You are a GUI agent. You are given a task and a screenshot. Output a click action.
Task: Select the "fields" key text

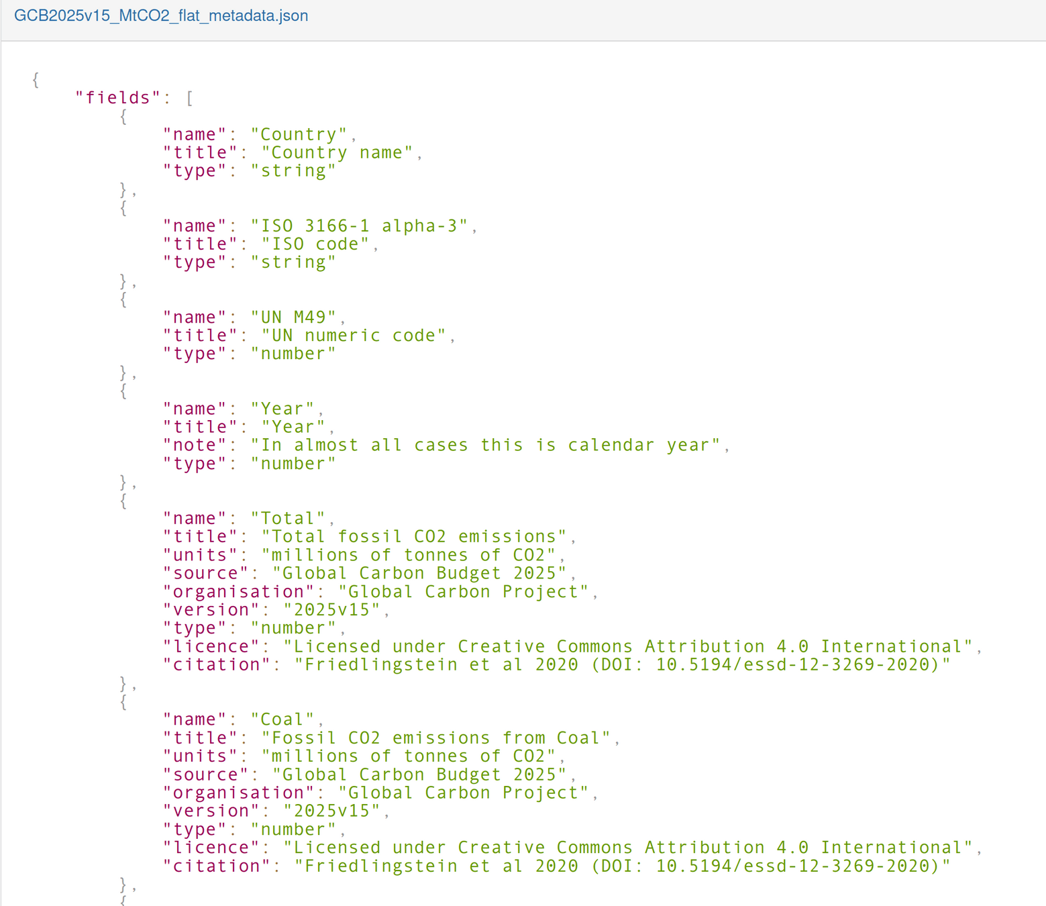[x=118, y=98]
